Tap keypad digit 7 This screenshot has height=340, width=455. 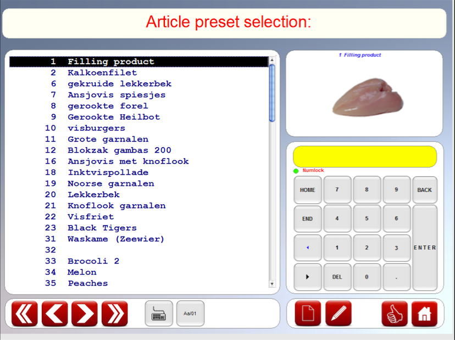pyautogui.click(x=337, y=189)
